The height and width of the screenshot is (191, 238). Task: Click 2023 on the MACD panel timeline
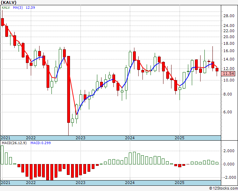click(x=80, y=183)
